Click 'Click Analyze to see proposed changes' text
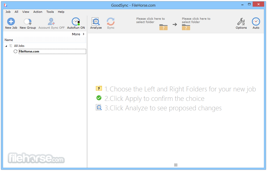The width and height of the screenshot is (267, 171). 166,108
